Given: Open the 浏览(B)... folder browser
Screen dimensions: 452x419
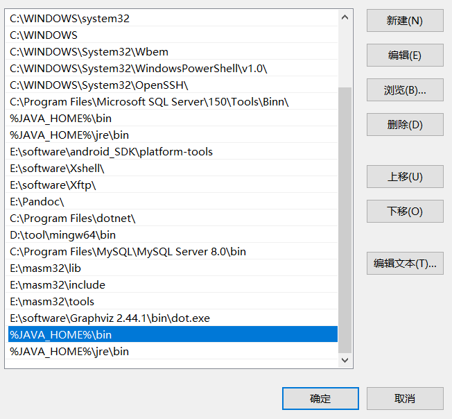Looking at the screenshot, I should 405,90.
